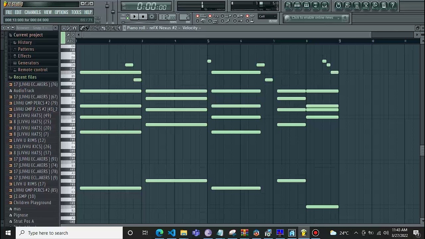Switch playback to SONG mode
This screenshot has width=425, height=239.
tap(127, 18)
